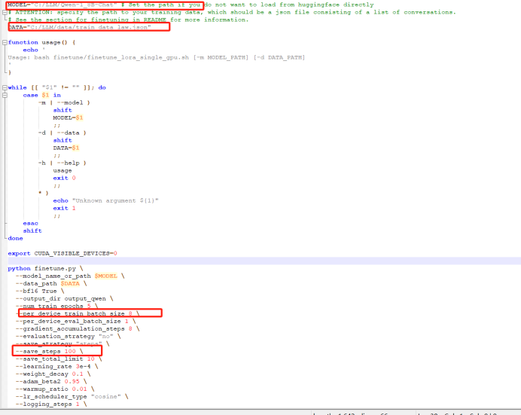Click the 'Usage: bash finetune/finetune_lora_single_gpu.sh' line
This screenshot has width=521, height=415.
[156, 57]
